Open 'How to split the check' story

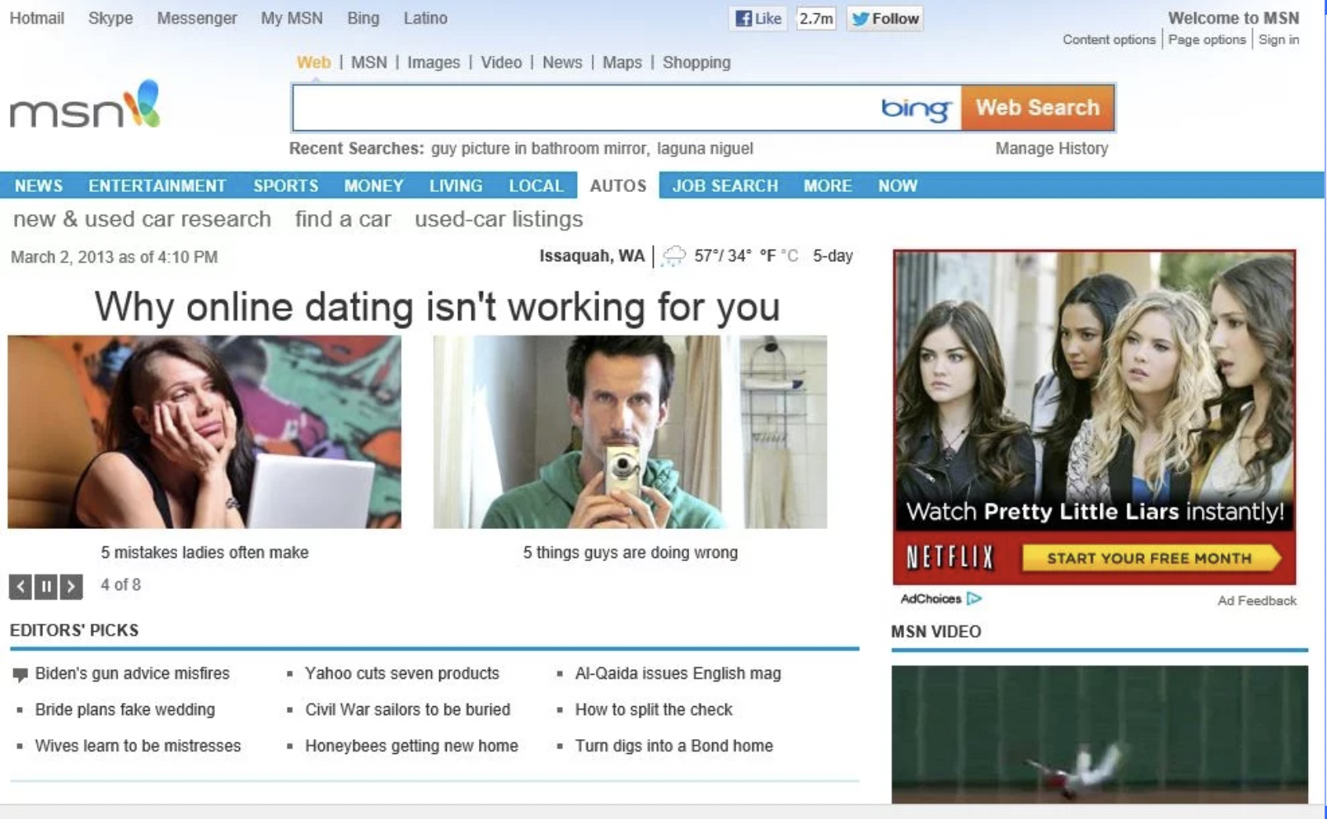coord(654,710)
